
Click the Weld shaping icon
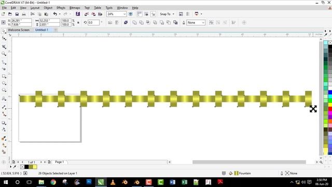[x=134, y=22]
